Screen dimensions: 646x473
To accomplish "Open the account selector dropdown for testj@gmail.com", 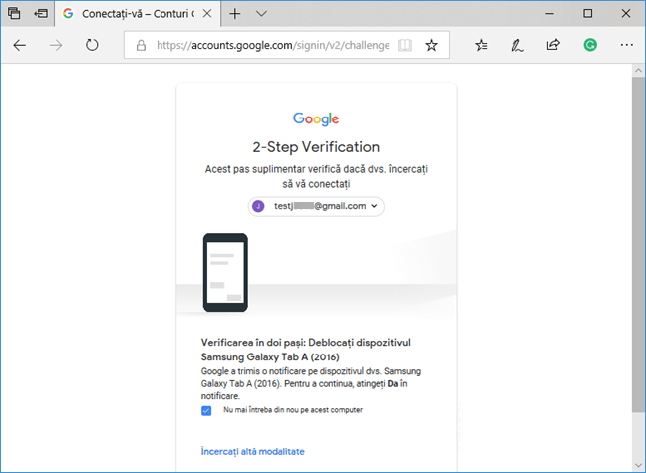I will [316, 206].
